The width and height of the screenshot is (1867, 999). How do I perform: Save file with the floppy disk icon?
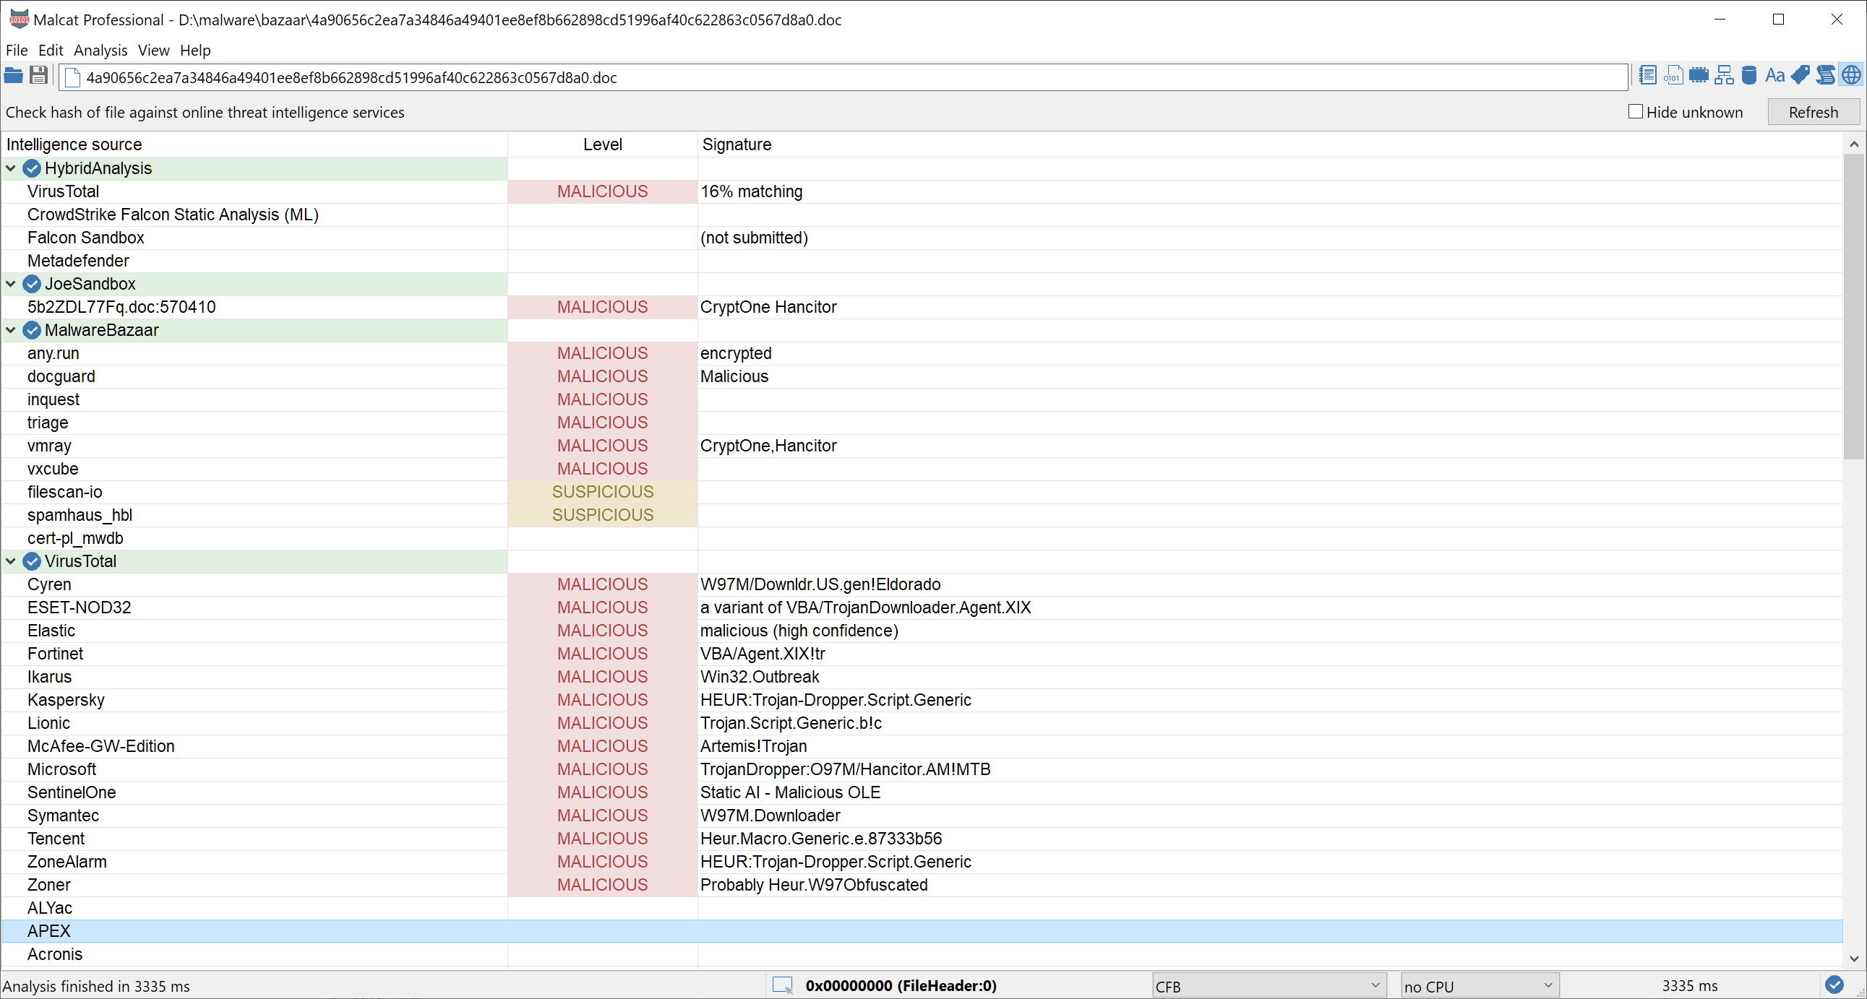[38, 75]
